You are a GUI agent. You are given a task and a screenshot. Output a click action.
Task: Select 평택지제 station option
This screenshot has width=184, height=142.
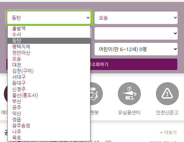(x=49, y=47)
